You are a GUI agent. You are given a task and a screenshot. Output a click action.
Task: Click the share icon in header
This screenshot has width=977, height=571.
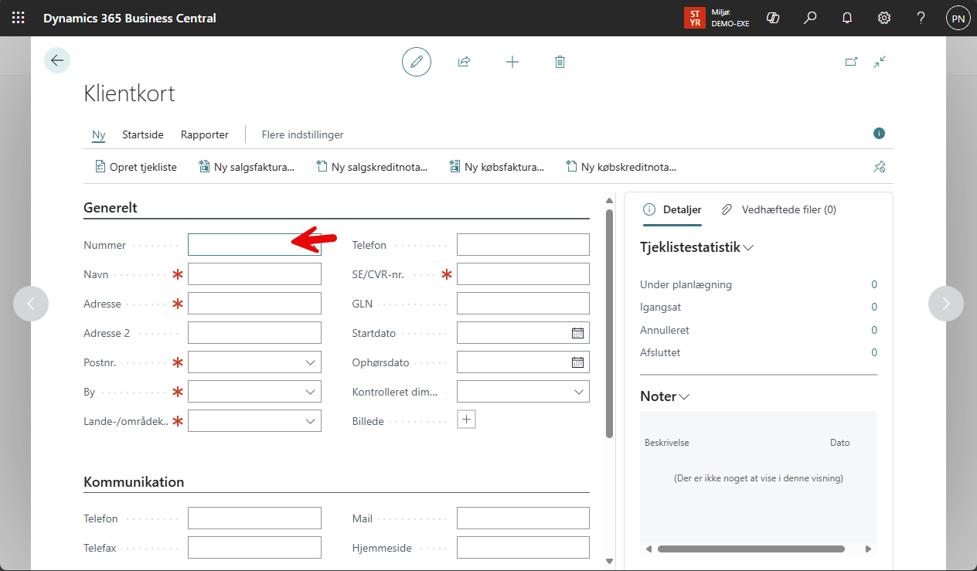pos(464,62)
